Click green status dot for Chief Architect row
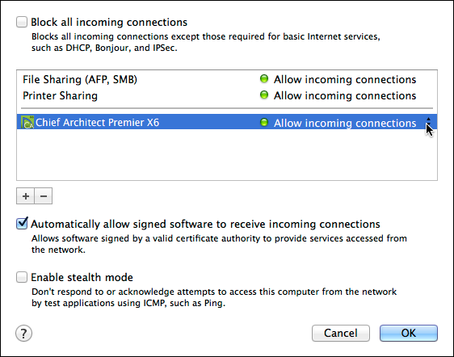 (264, 122)
